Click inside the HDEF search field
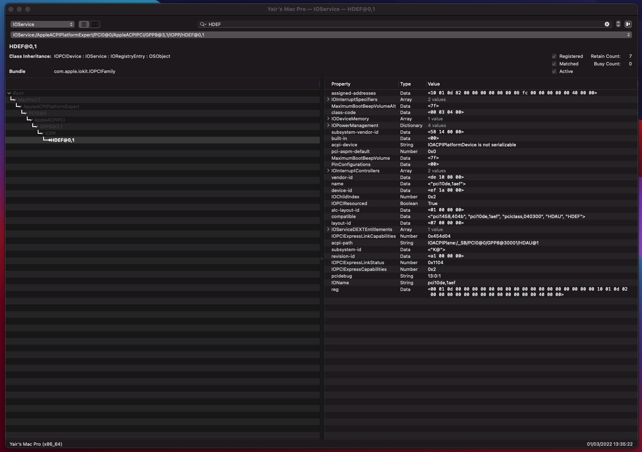This screenshot has height=452, width=642. click(x=402, y=24)
